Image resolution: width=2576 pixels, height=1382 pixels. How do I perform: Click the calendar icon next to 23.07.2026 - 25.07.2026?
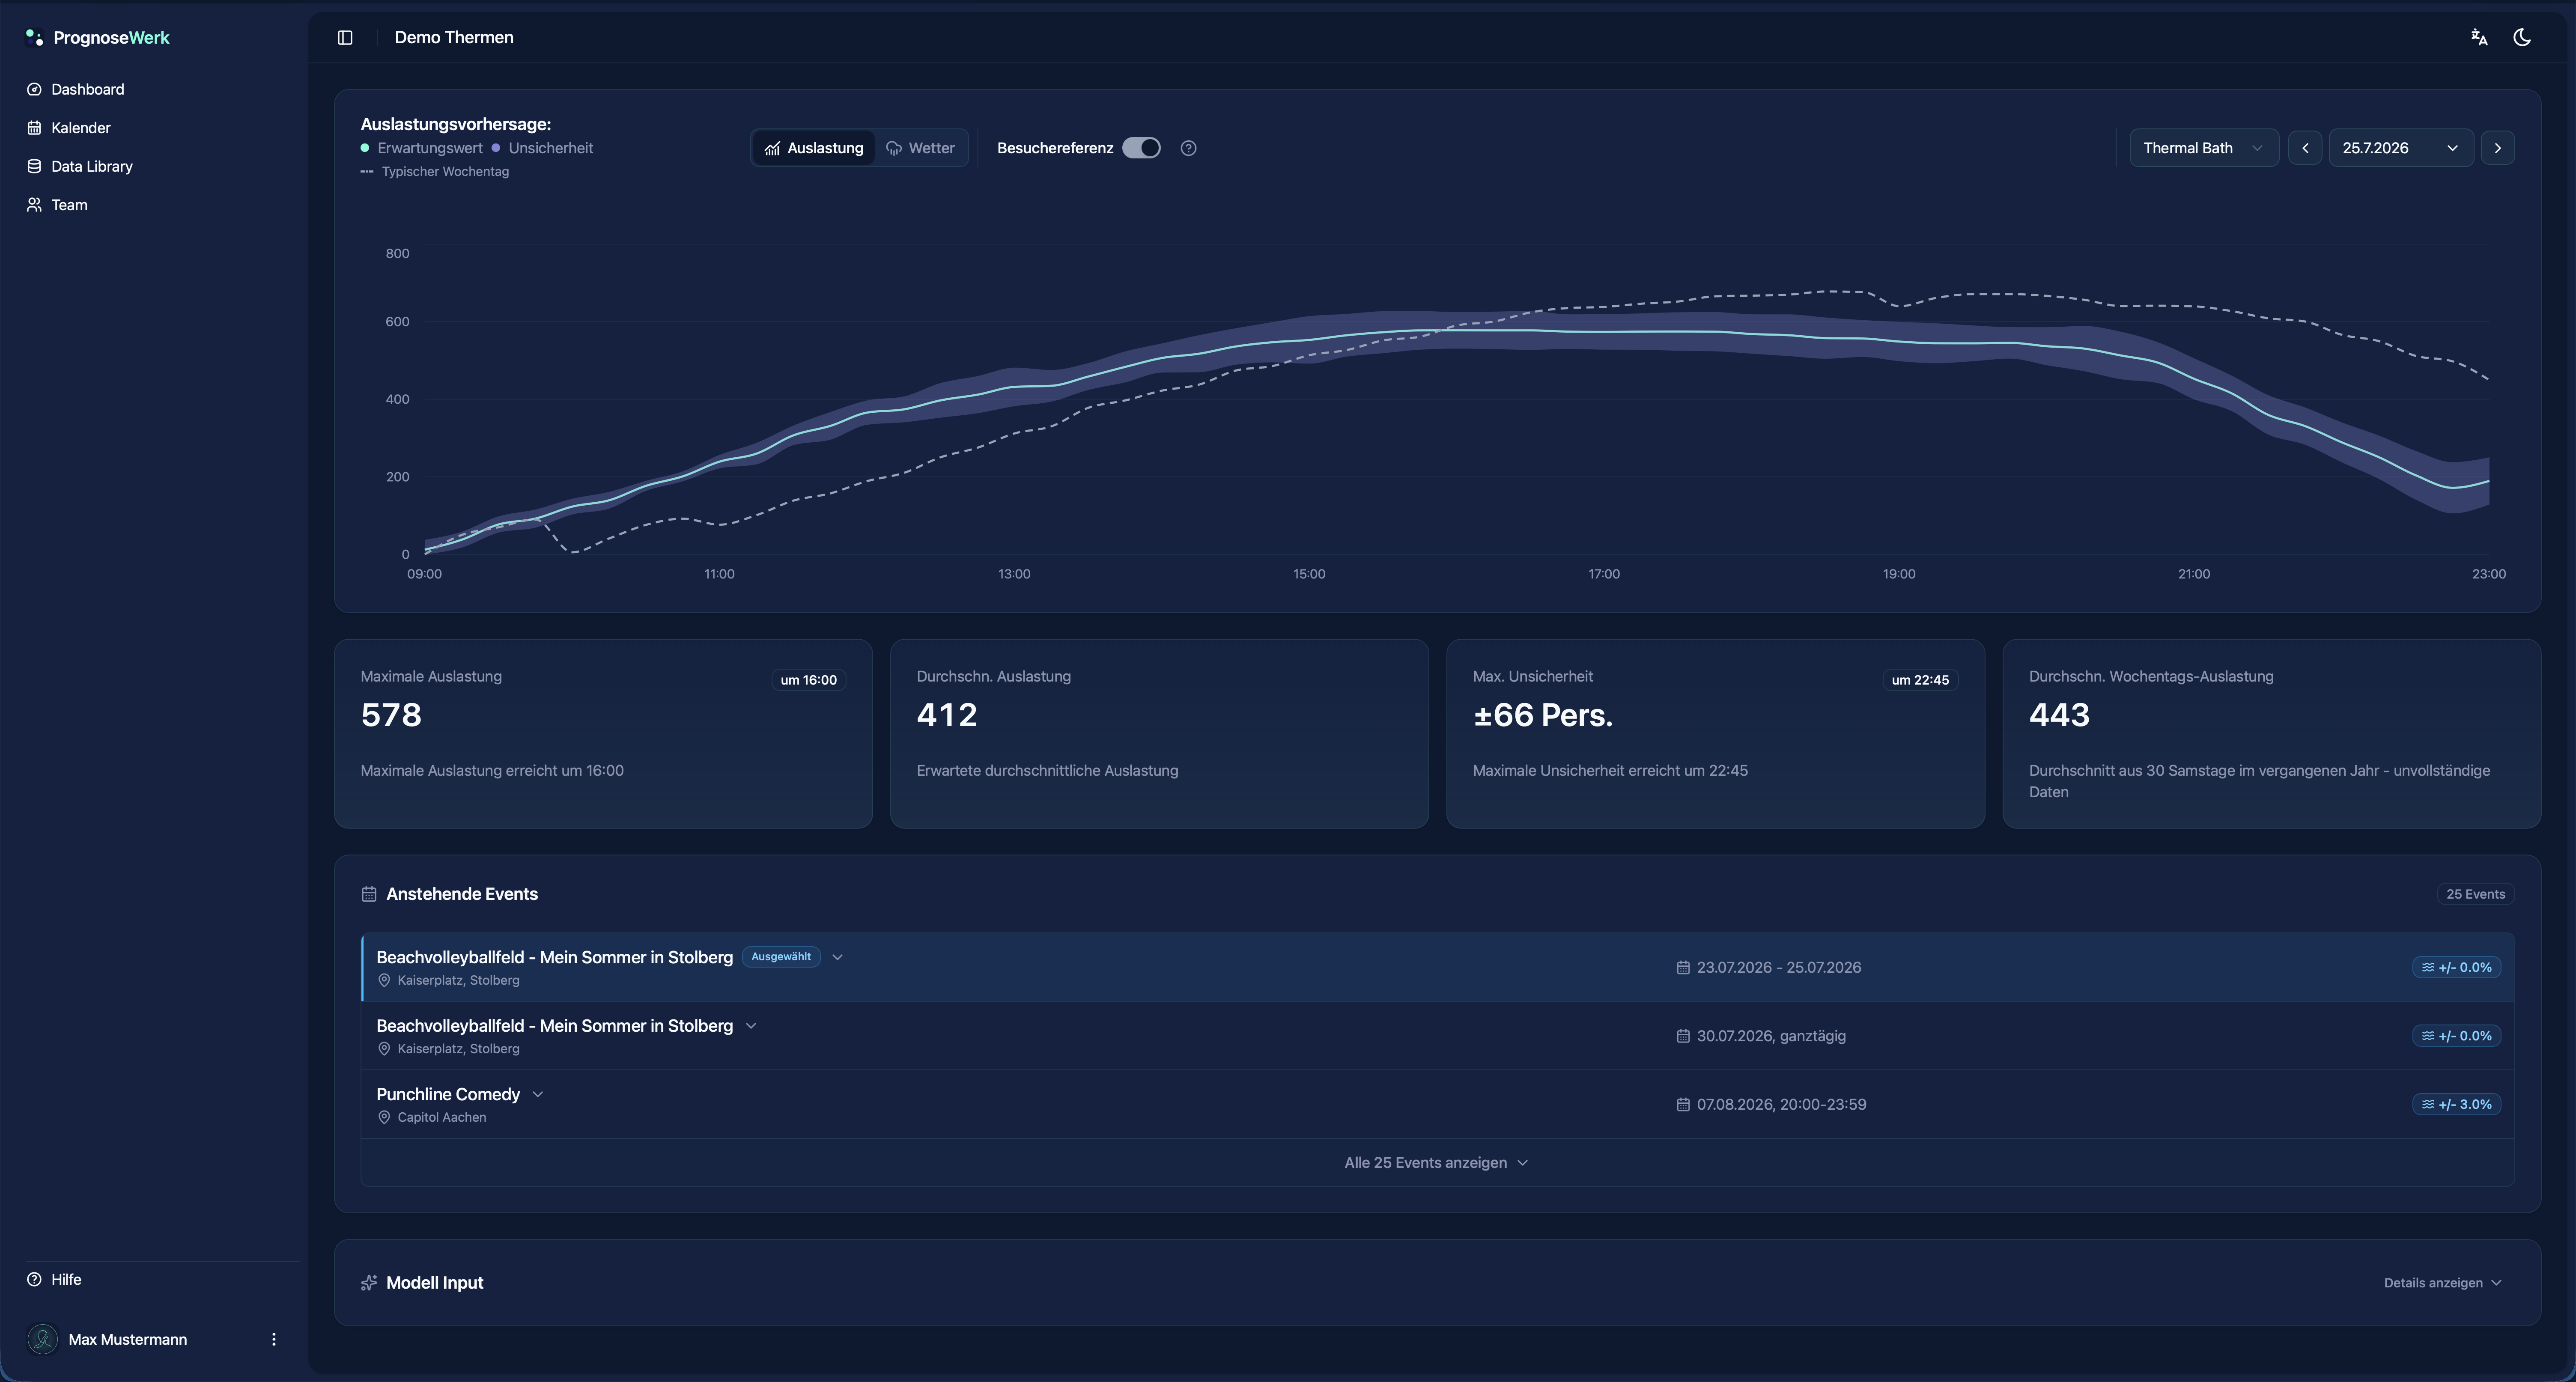tap(1683, 967)
